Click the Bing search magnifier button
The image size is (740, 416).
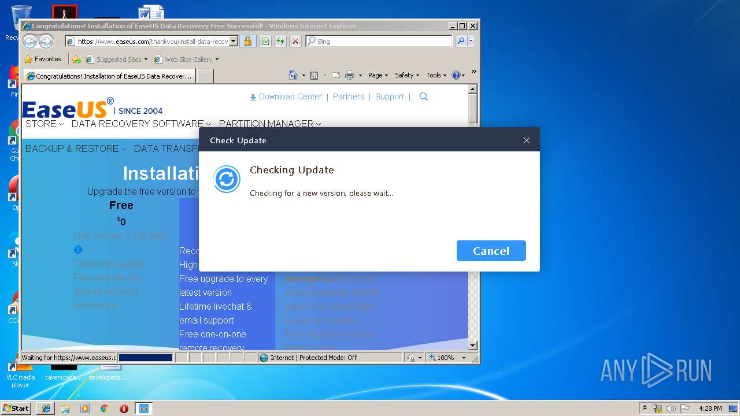click(x=460, y=41)
